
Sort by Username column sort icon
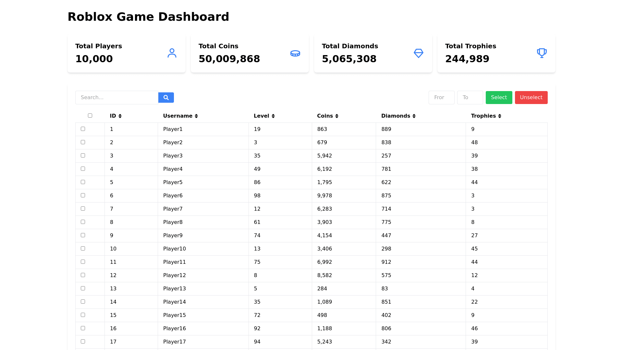pyautogui.click(x=196, y=116)
